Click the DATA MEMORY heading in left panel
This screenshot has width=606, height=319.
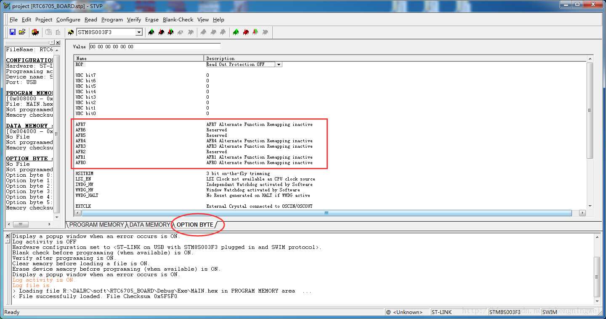29,126
